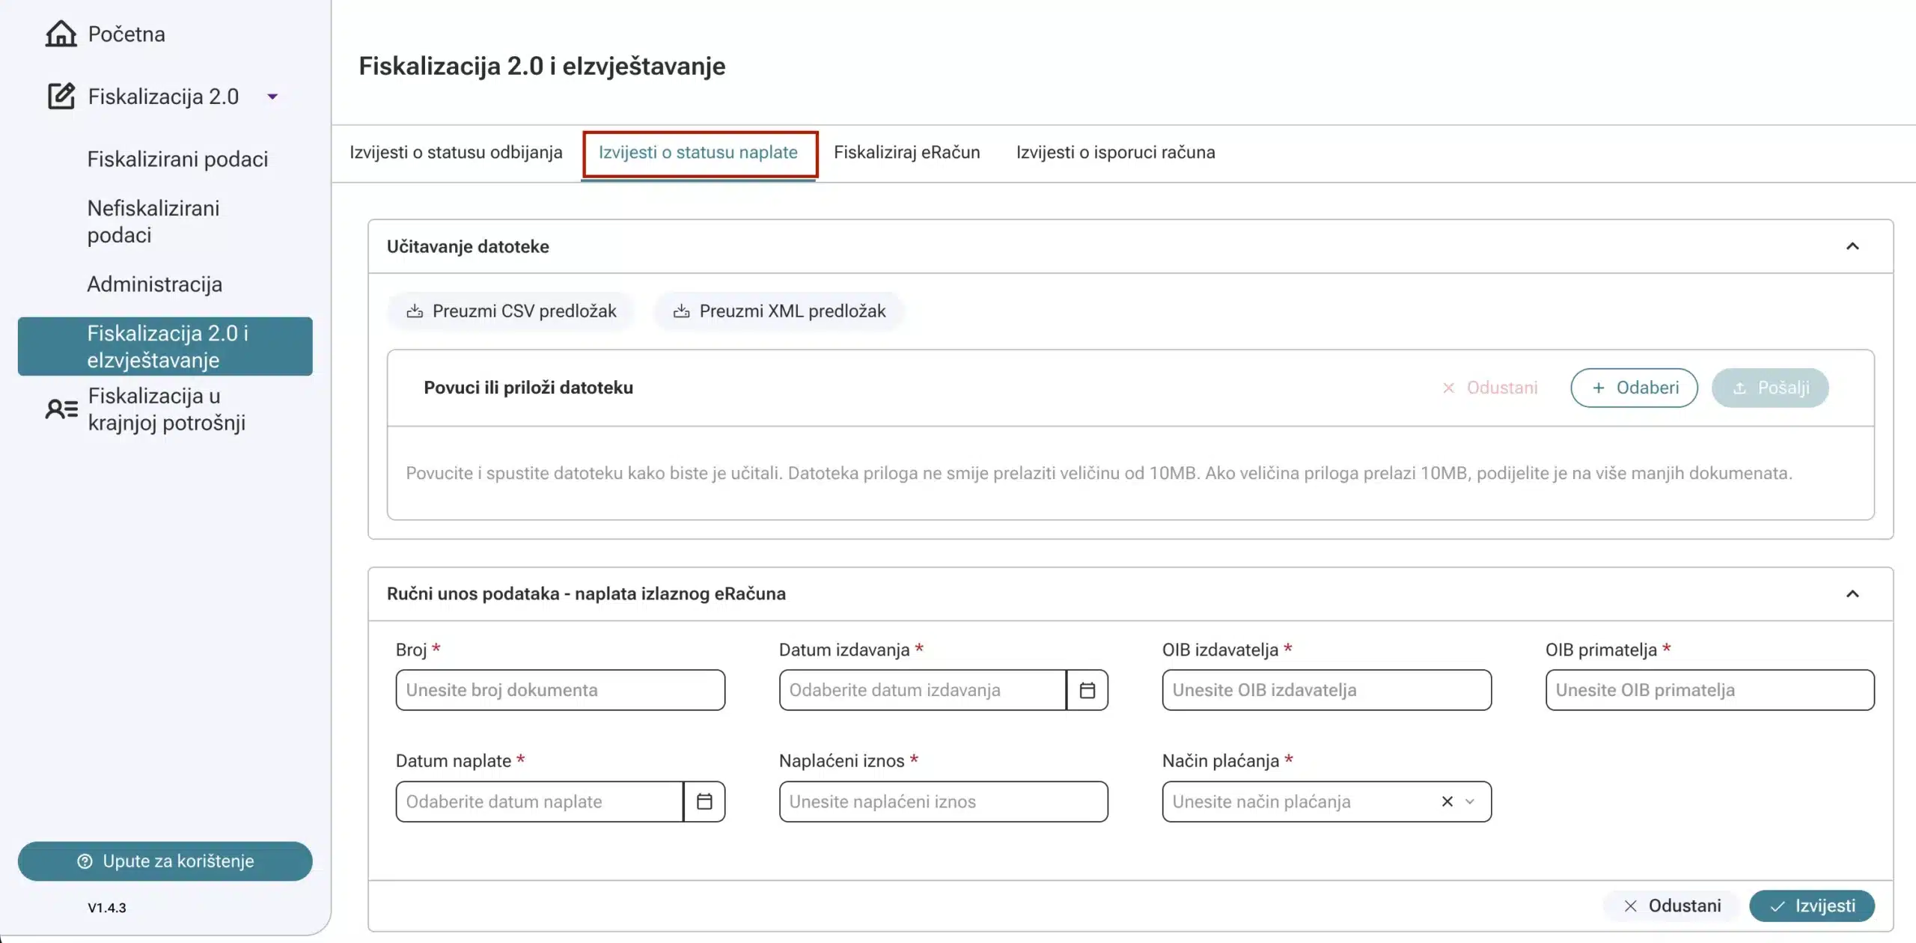Click Odustani at form bottom

pyautogui.click(x=1673, y=906)
